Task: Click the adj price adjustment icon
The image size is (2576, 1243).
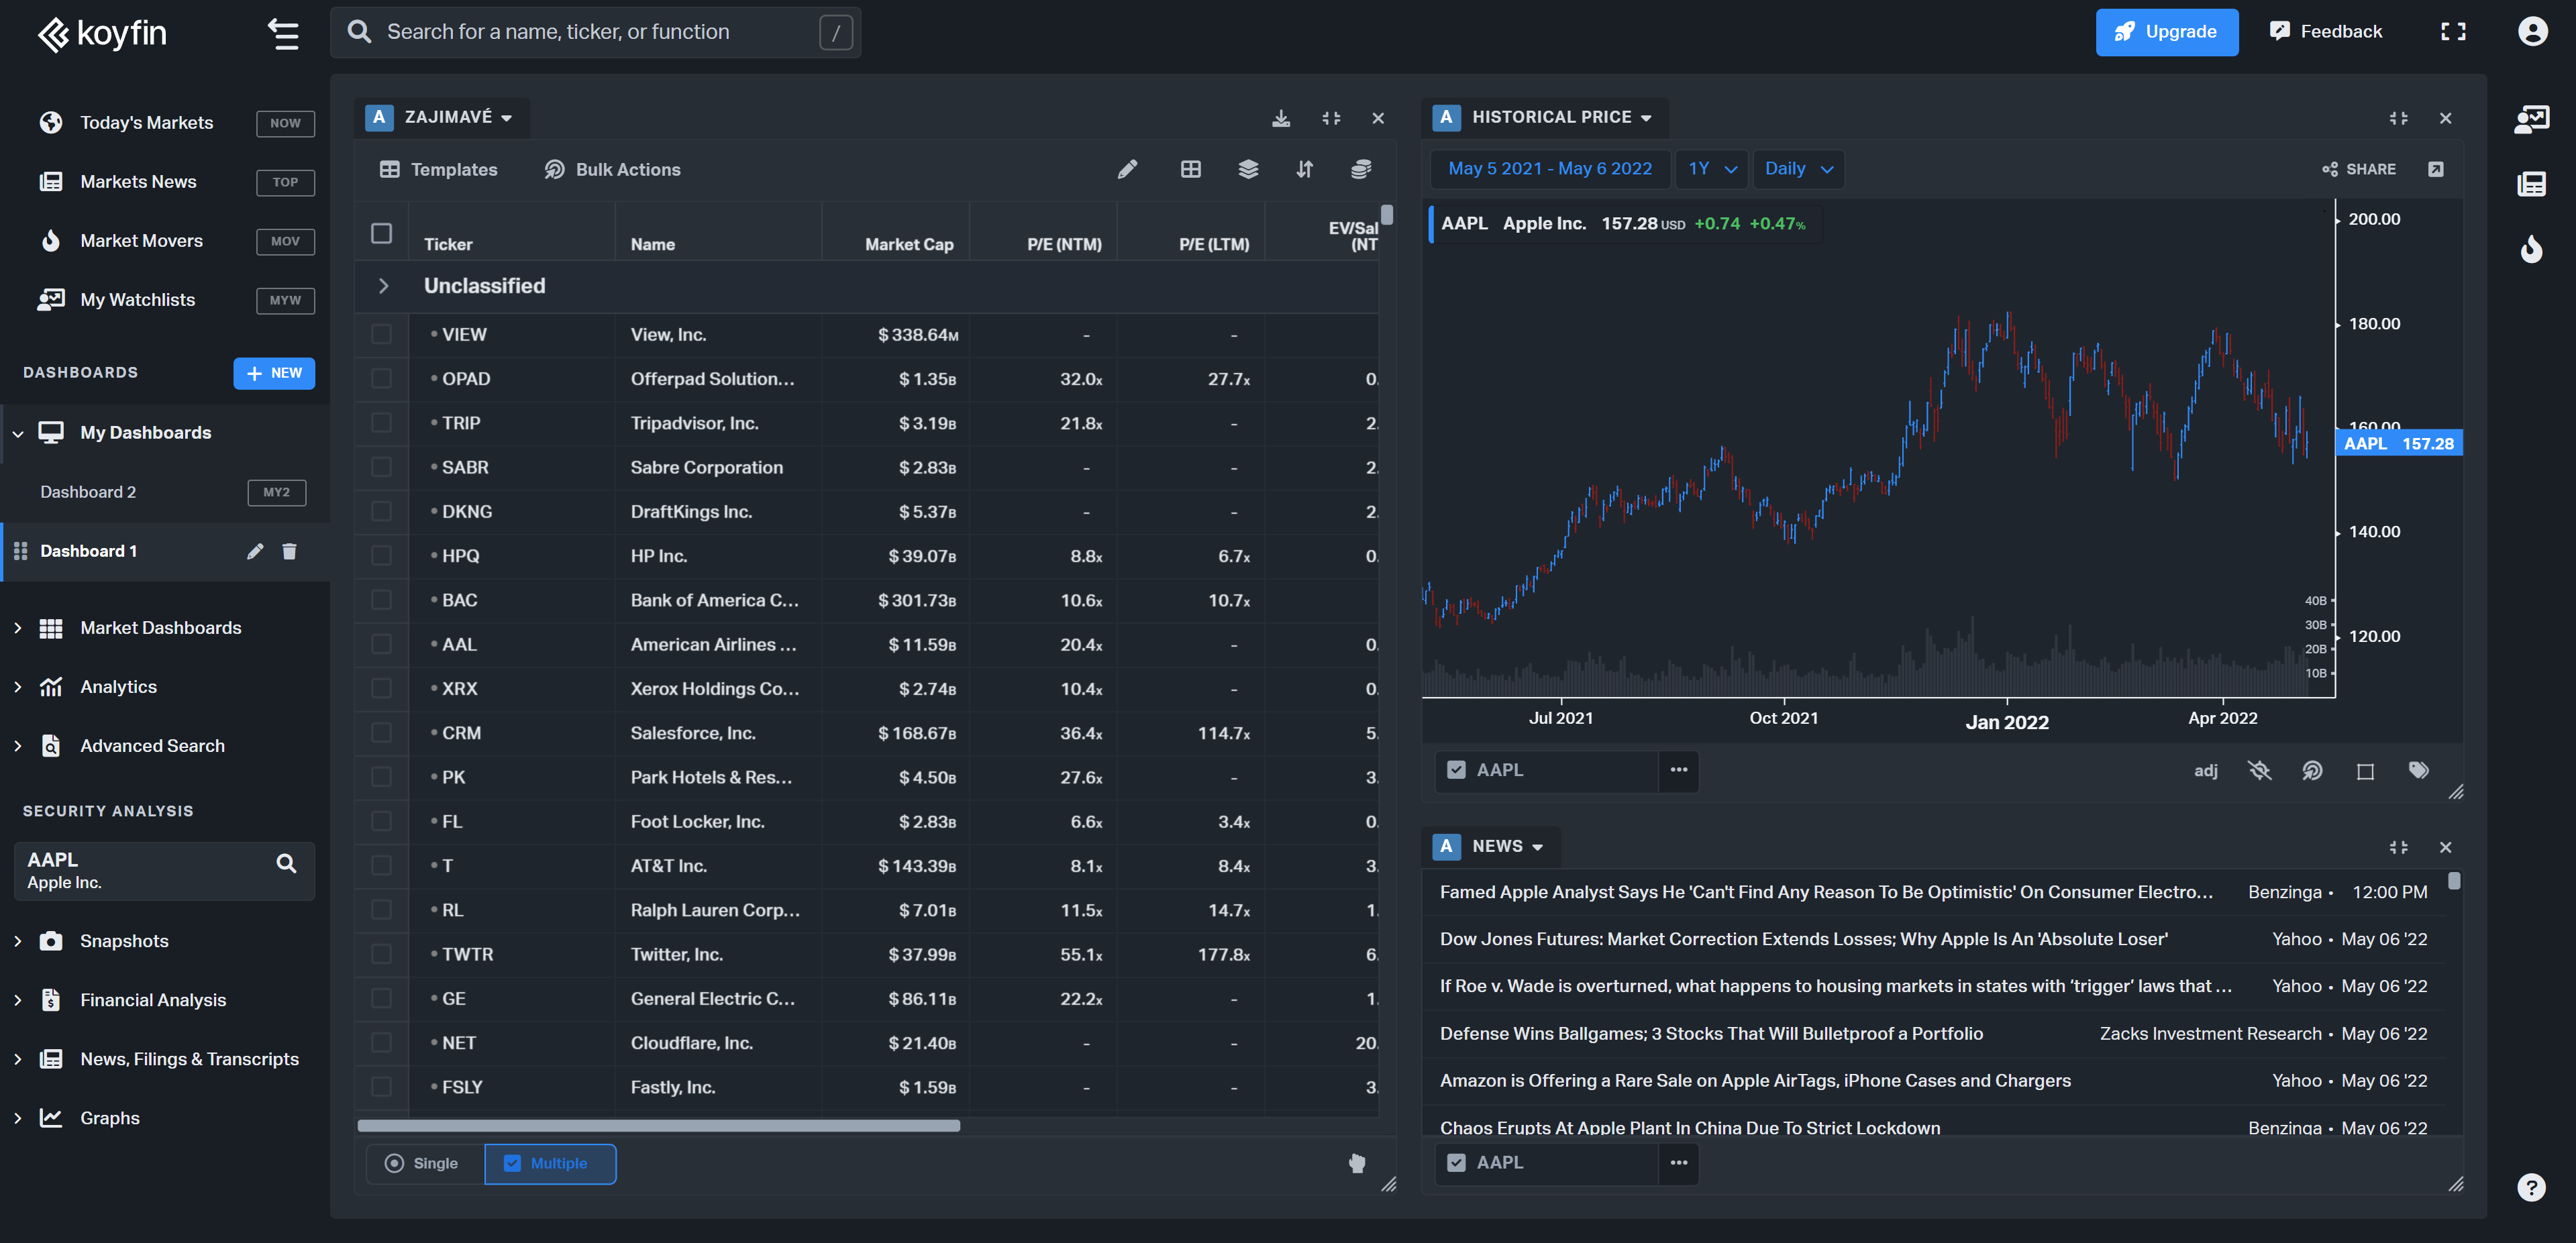Action: point(2205,771)
